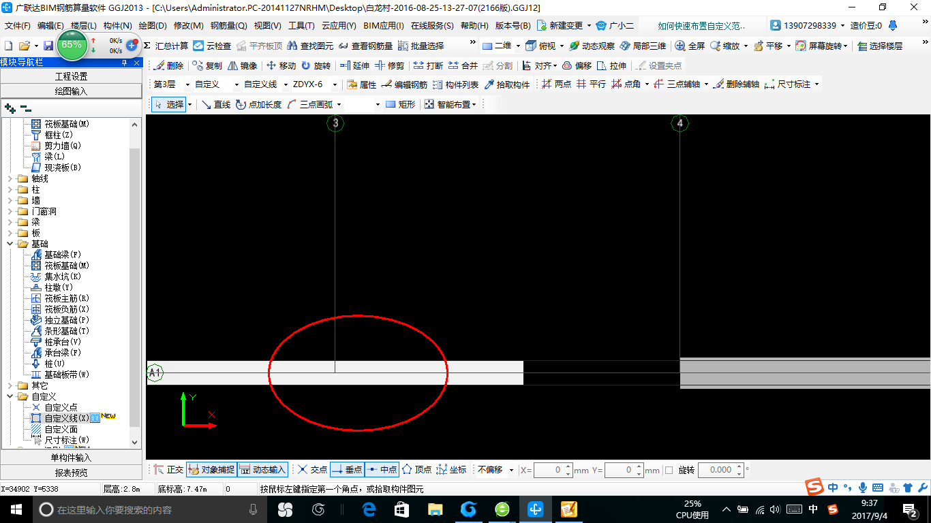Toggle 坐标 coordinate snap
Viewport: 931px width, 523px height.
pos(451,470)
